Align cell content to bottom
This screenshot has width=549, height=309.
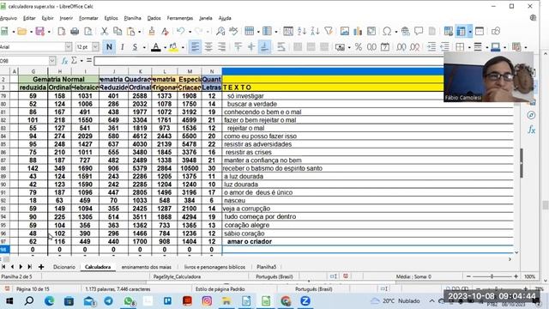tap(265, 47)
